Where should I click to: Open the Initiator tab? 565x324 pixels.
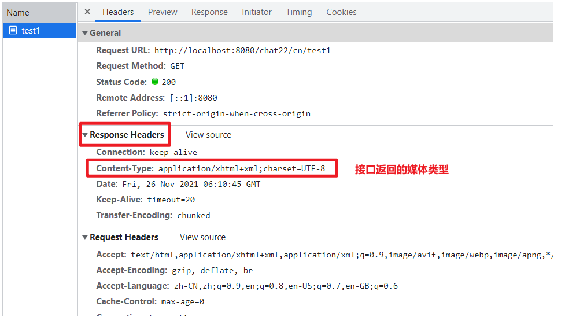(257, 12)
